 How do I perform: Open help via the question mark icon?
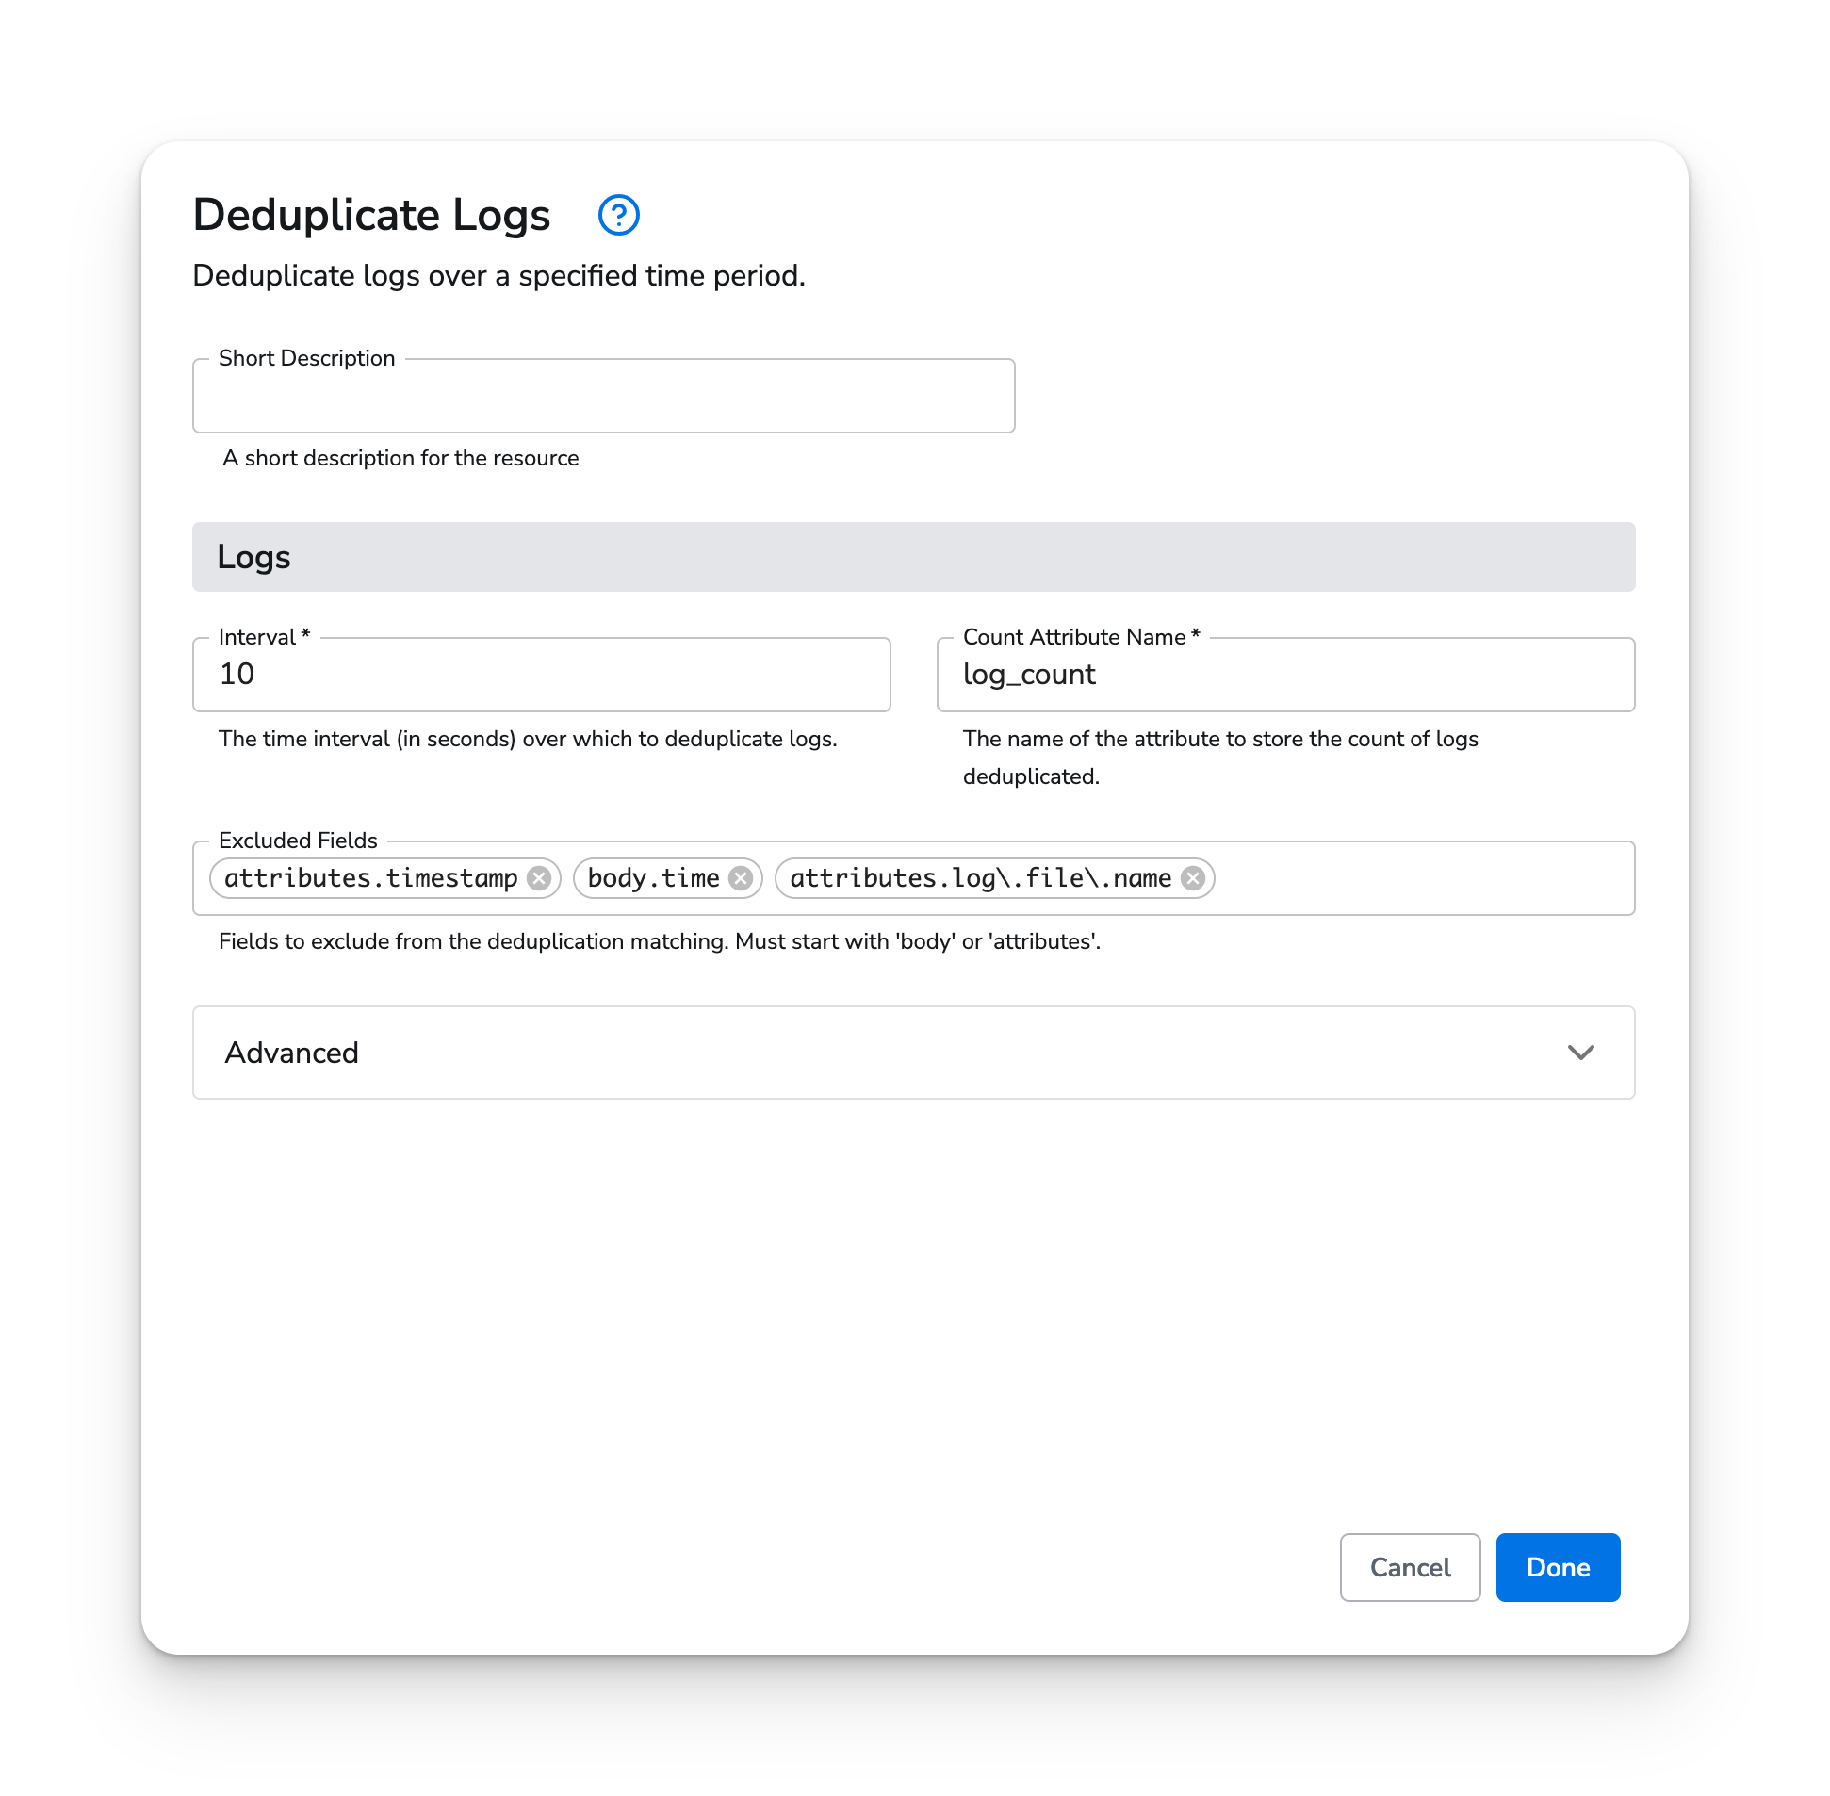[618, 215]
